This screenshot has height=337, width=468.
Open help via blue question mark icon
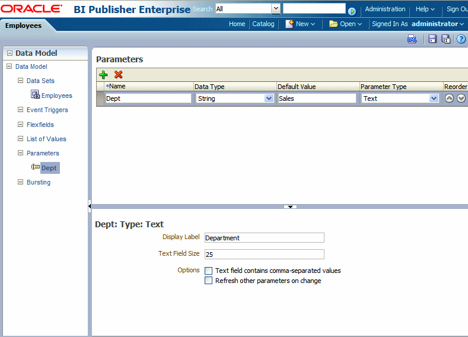[x=461, y=39]
